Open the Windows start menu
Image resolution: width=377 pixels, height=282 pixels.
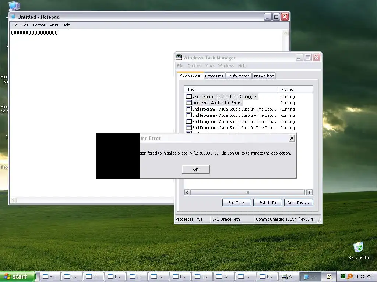click(17, 276)
